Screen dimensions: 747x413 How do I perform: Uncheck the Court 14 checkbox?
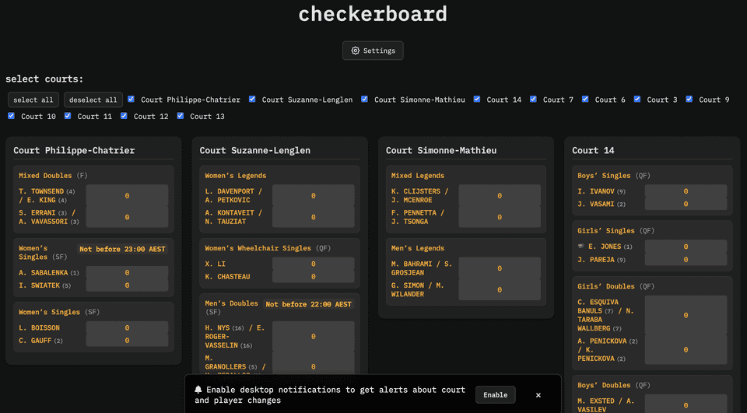[477, 100]
